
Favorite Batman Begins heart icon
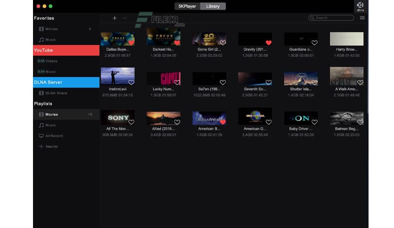click(x=360, y=122)
